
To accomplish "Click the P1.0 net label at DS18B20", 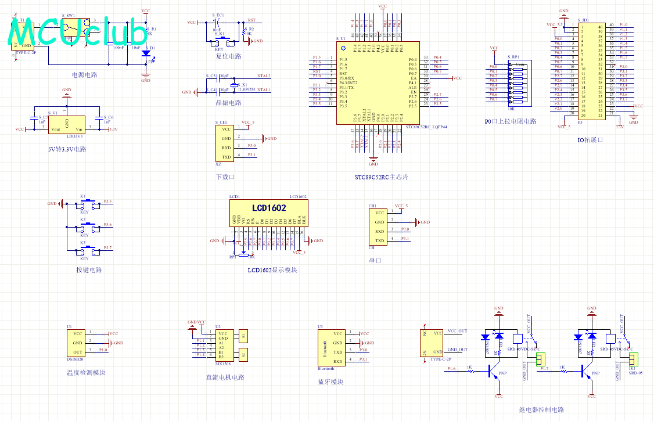I will [x=103, y=350].
